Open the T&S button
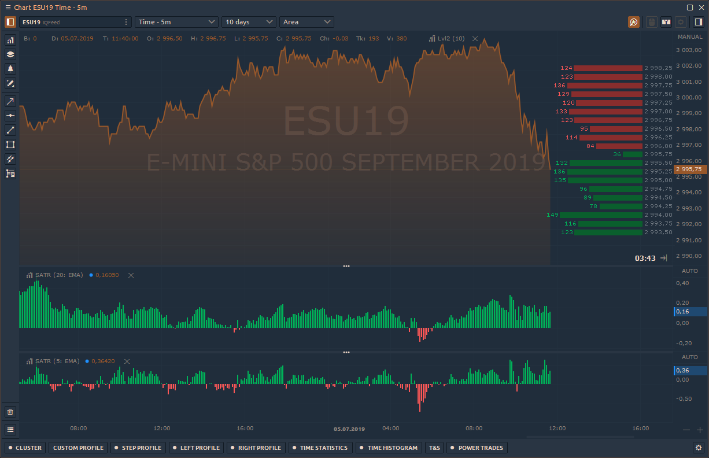 (x=434, y=448)
